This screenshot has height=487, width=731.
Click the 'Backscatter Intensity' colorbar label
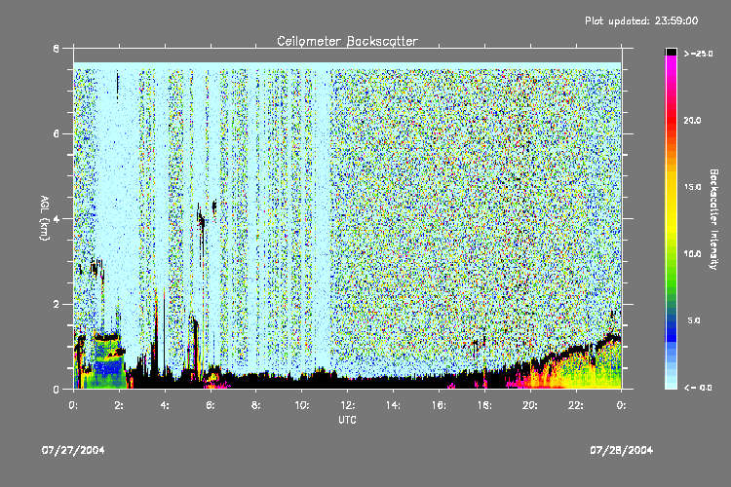(713, 219)
